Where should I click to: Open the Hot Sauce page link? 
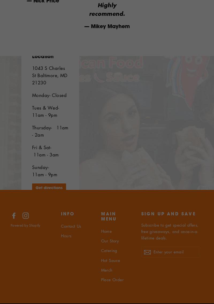110,260
